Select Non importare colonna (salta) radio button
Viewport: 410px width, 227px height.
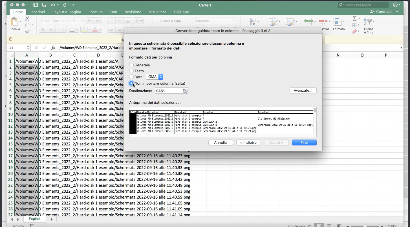[x=131, y=83]
